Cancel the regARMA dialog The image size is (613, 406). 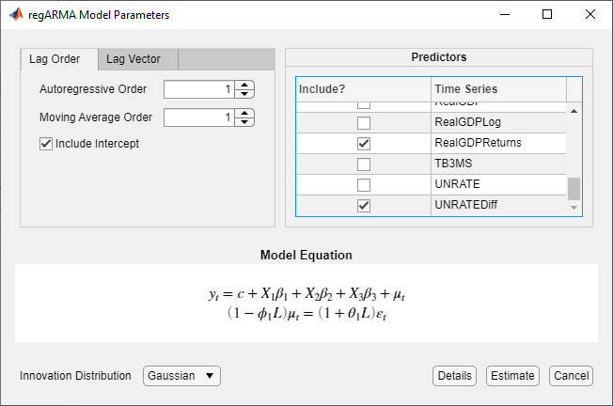[x=571, y=376]
